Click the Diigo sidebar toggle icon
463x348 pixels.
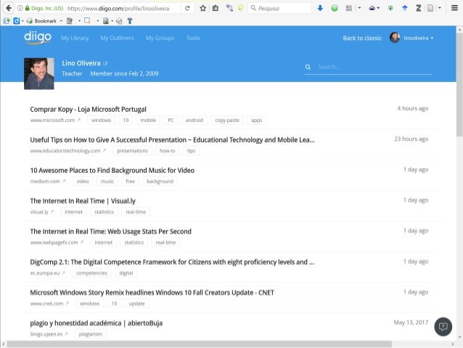(7, 20)
